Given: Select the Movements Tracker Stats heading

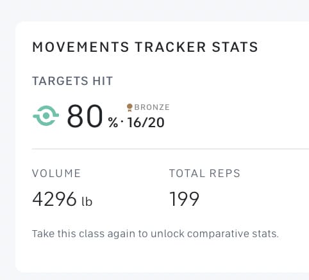Looking at the screenshot, I should tap(145, 47).
